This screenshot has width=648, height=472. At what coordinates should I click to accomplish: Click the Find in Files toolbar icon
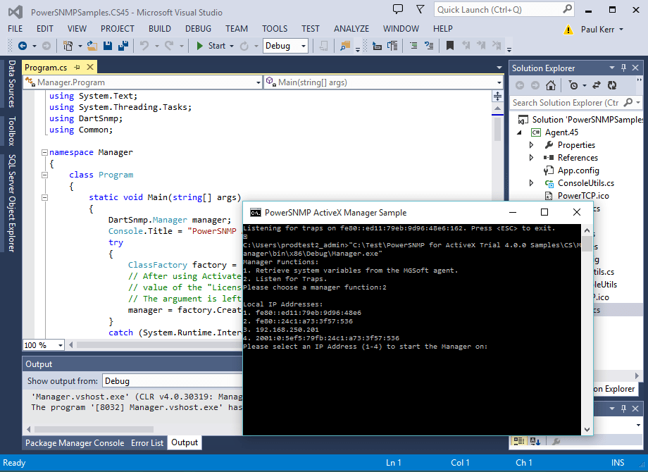345,46
